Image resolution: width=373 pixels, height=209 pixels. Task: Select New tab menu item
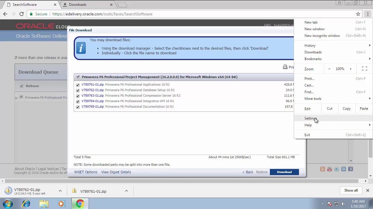tap(333, 22)
